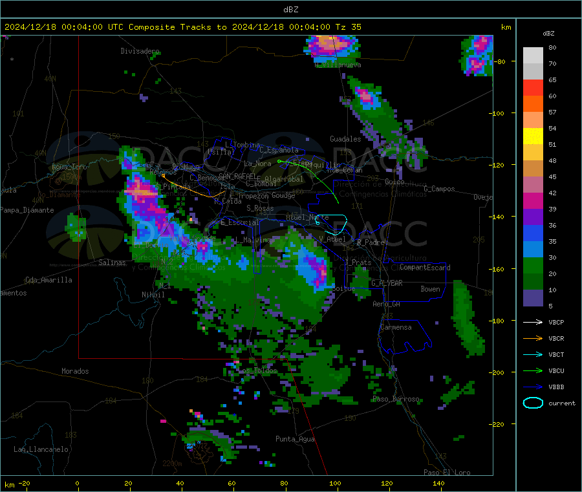Click the 'Los_Toldos' place label
582x492 pixels.
(x=257, y=371)
